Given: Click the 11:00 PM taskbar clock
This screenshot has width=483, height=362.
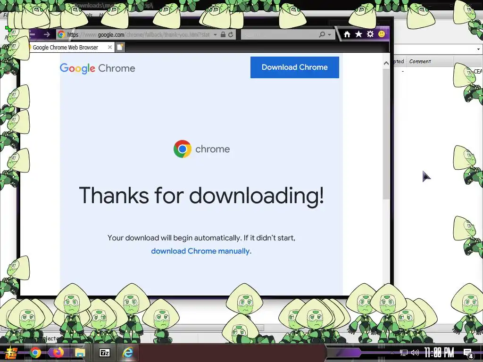Looking at the screenshot, I should pos(439,353).
